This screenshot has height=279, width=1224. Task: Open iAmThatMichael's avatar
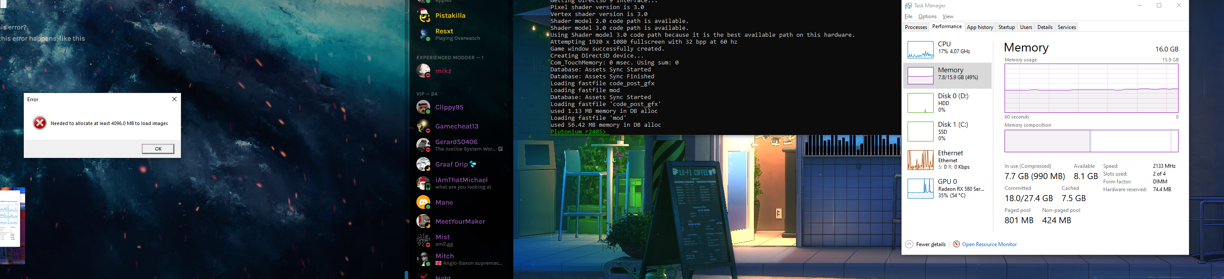[x=423, y=183]
